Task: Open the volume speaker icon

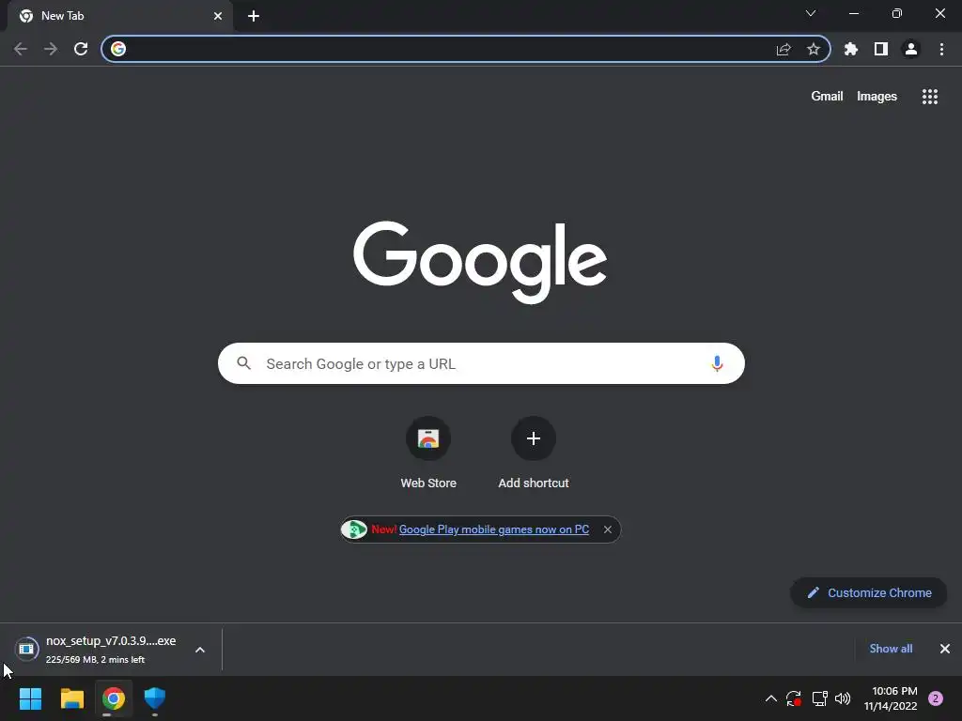Action: tap(843, 698)
